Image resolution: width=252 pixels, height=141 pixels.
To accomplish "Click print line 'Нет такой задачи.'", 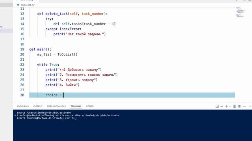I will coord(80,34).
